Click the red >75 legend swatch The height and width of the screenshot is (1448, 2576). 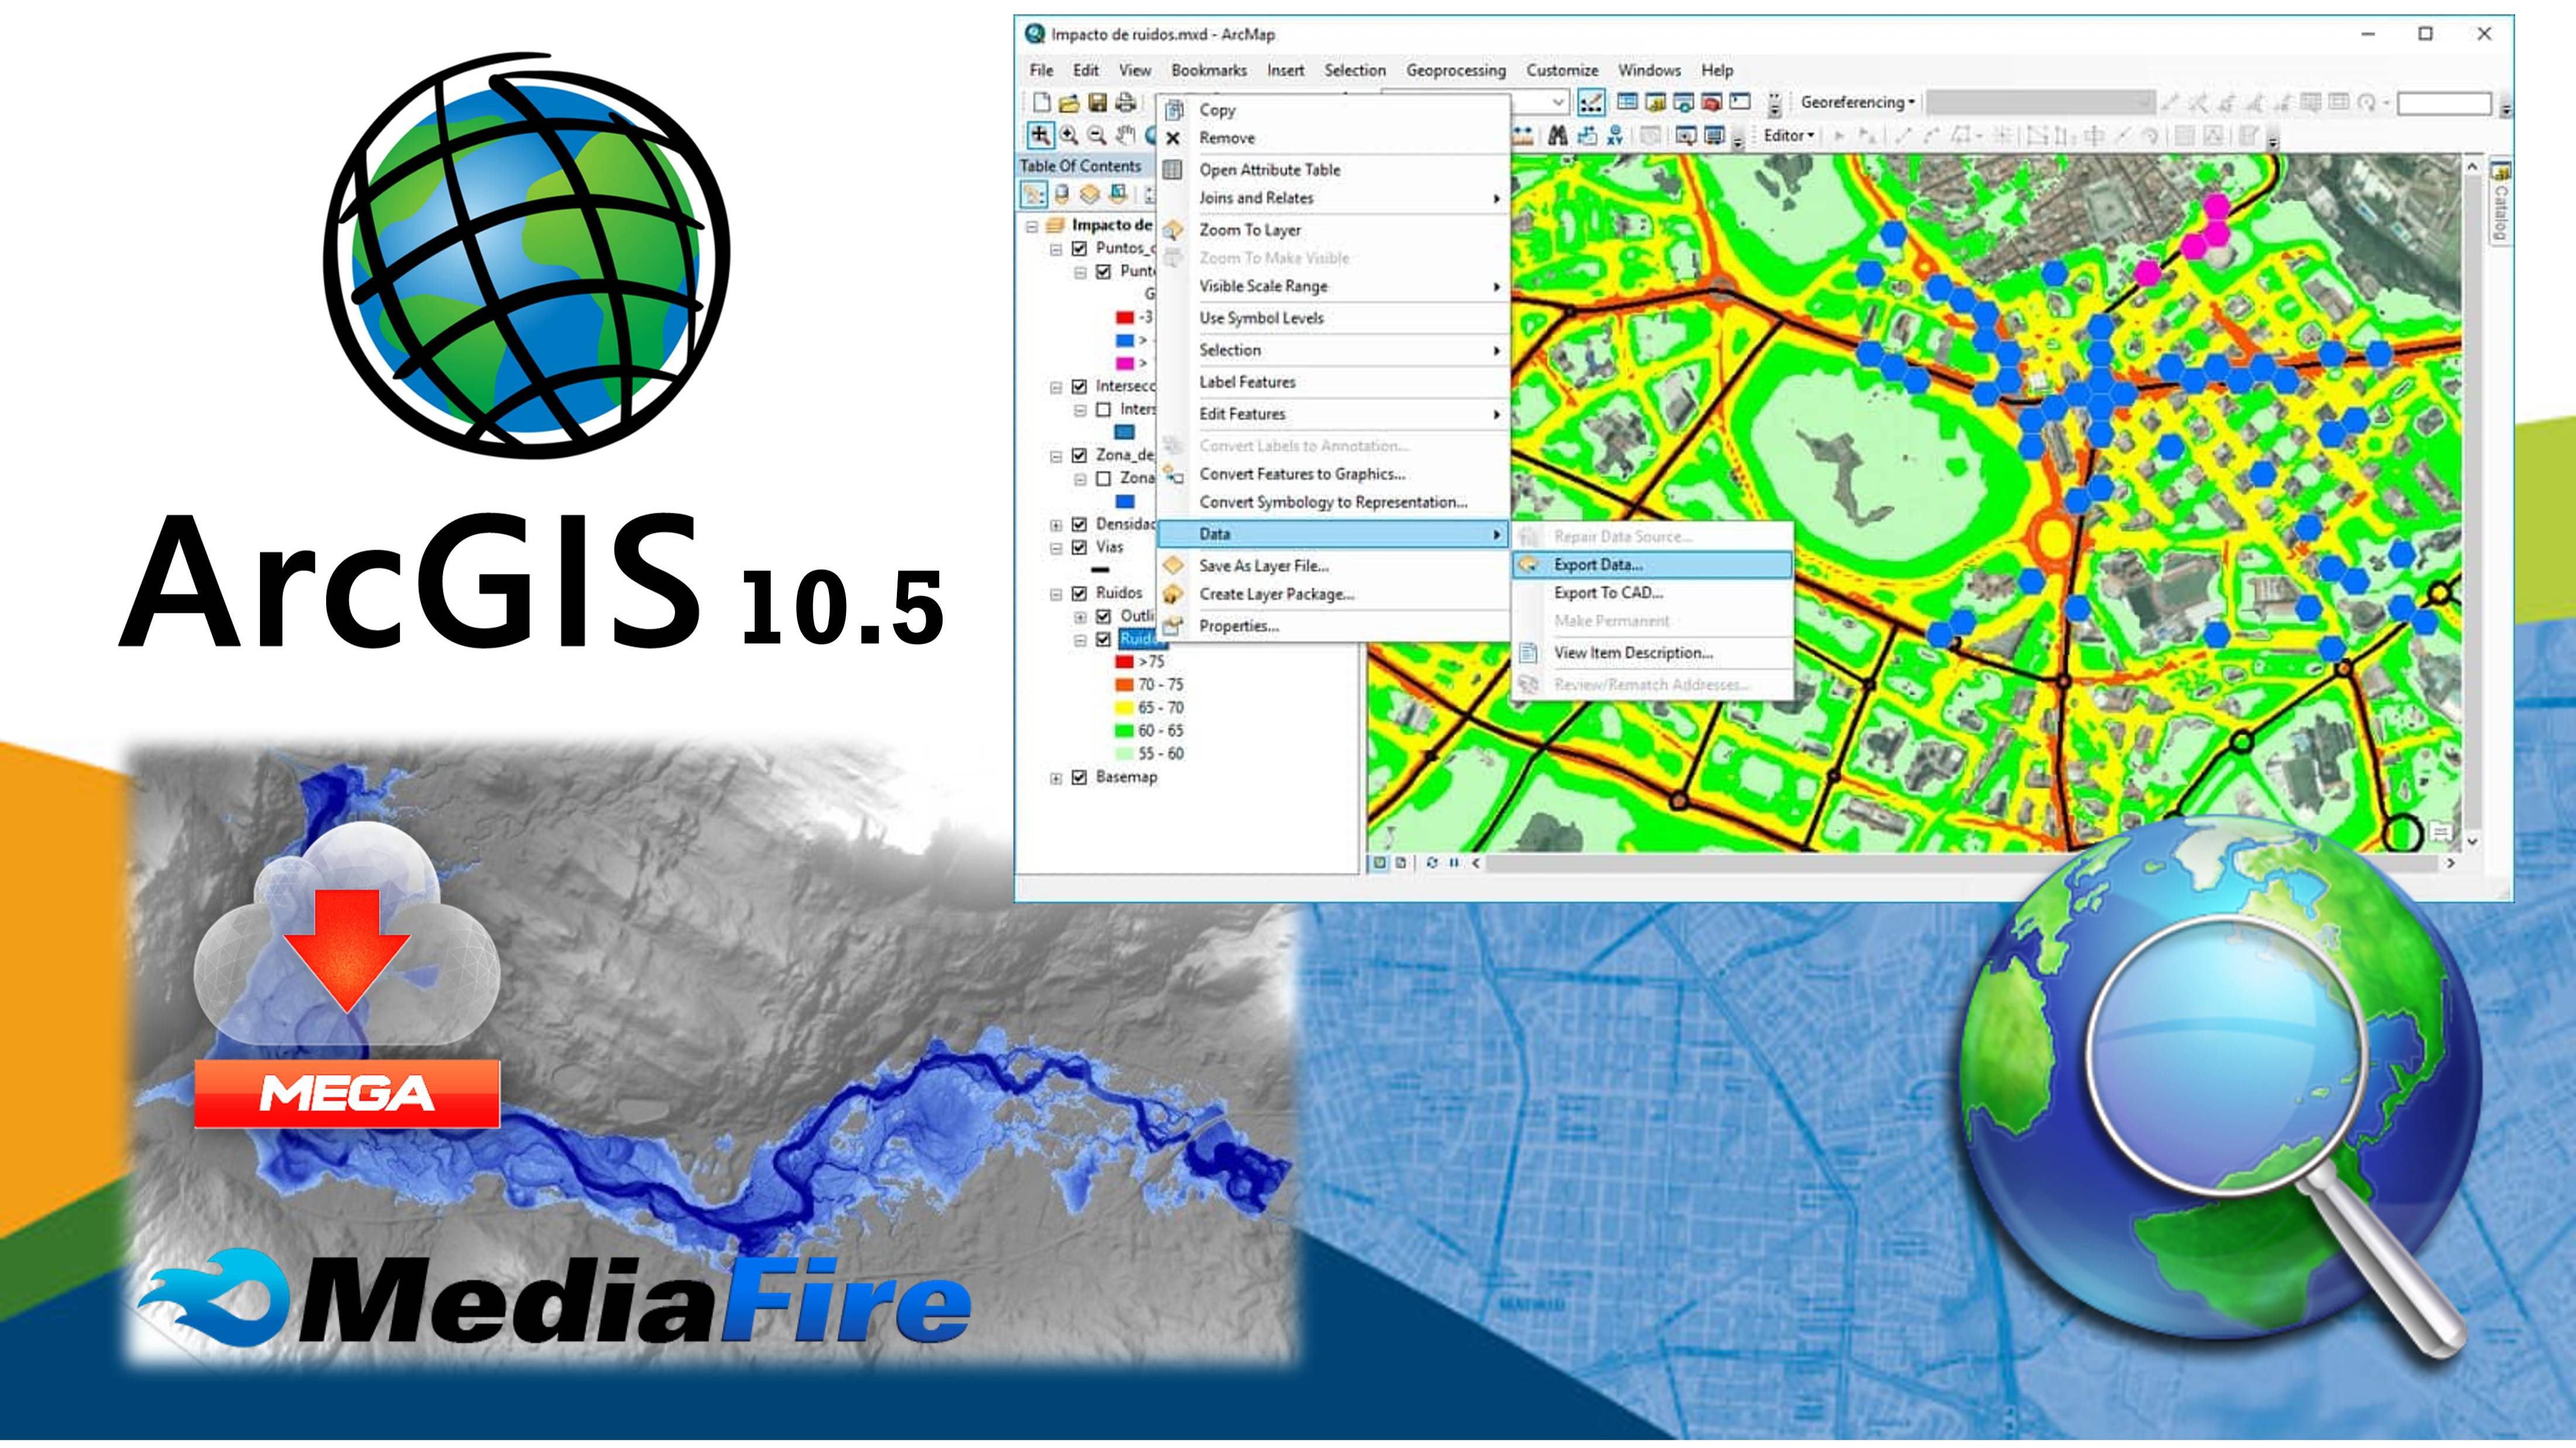[1124, 662]
